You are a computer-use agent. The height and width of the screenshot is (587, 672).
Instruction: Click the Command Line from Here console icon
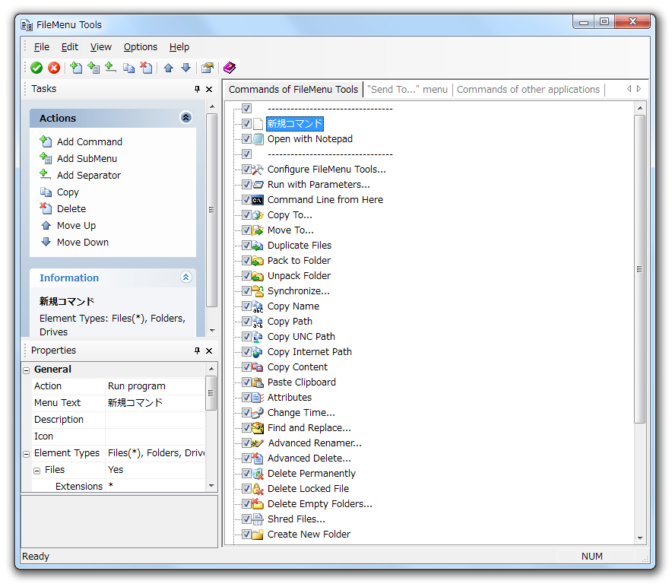pyautogui.click(x=258, y=200)
